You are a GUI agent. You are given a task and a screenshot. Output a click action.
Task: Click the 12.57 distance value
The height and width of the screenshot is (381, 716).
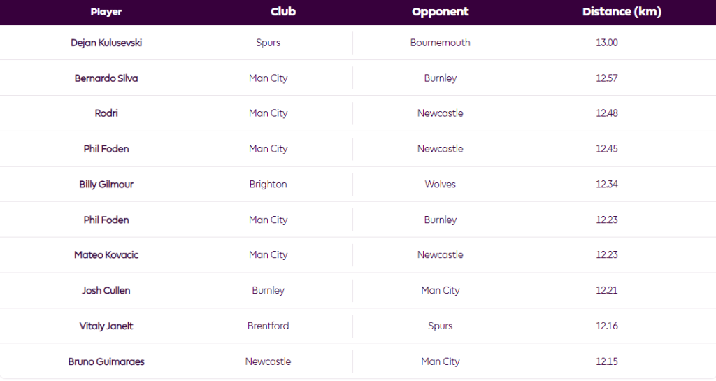607,78
